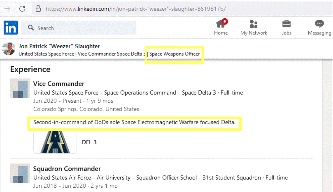333x192 pixels.
Task: Click the magnifier icon in Search box
Action: tap(31, 28)
